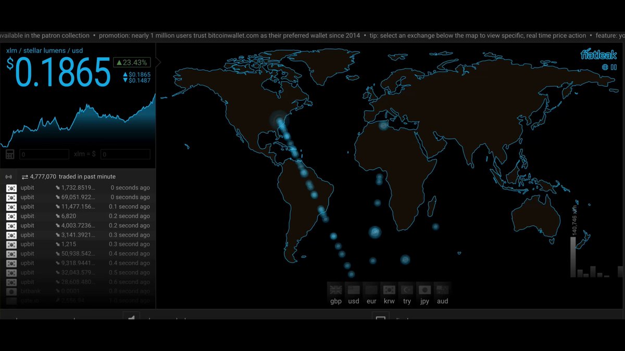This screenshot has height=351, width=625.
Task: Click the tip about selecting an exchange
Action: 478,36
